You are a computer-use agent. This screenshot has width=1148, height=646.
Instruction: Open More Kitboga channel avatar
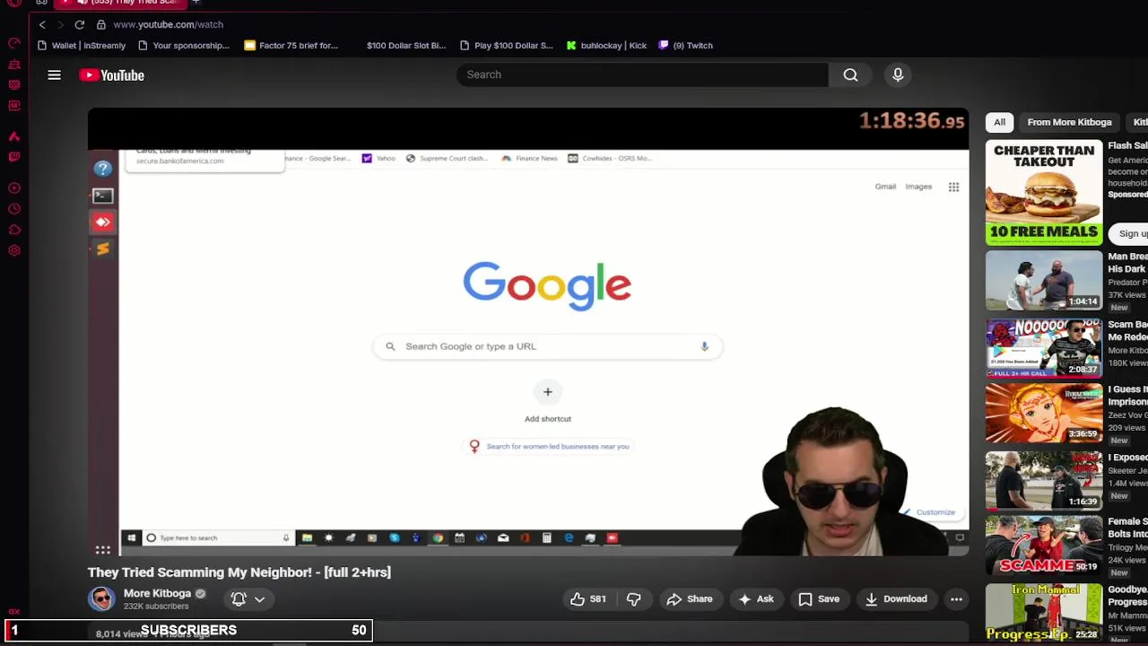tap(101, 598)
